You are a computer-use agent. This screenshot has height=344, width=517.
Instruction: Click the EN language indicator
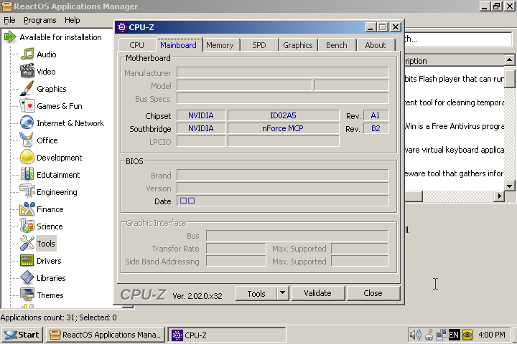tap(454, 335)
